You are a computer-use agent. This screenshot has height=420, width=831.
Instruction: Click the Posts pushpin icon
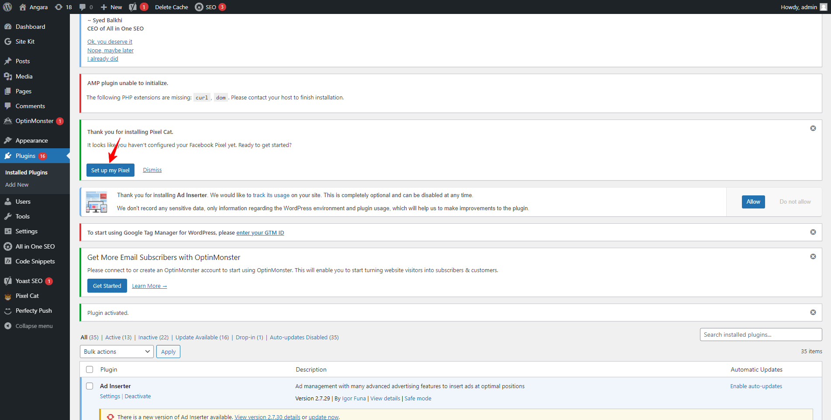pyautogui.click(x=8, y=61)
